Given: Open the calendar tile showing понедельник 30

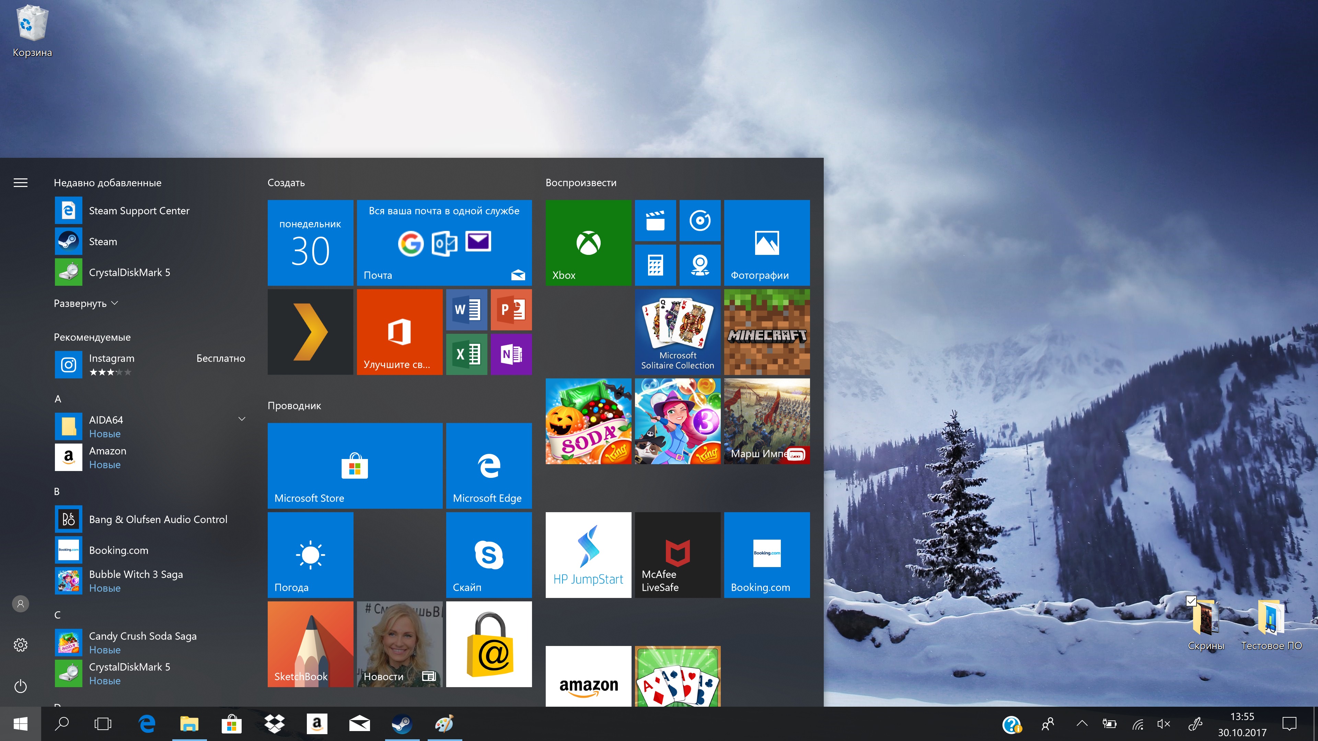Looking at the screenshot, I should pyautogui.click(x=310, y=243).
